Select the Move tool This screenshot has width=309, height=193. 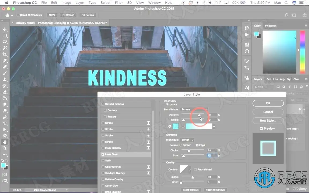coord(5,29)
